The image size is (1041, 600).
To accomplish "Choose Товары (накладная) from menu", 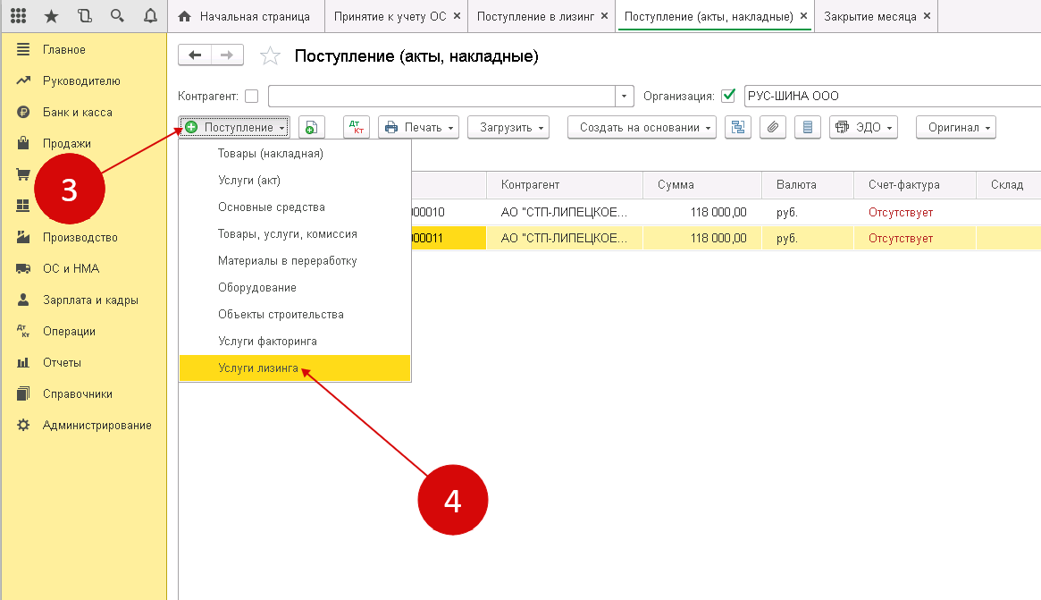I will [295, 154].
